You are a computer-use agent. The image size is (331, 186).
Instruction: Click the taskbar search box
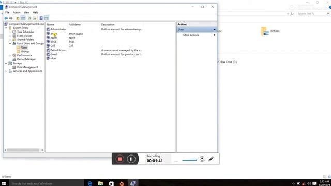point(46,183)
